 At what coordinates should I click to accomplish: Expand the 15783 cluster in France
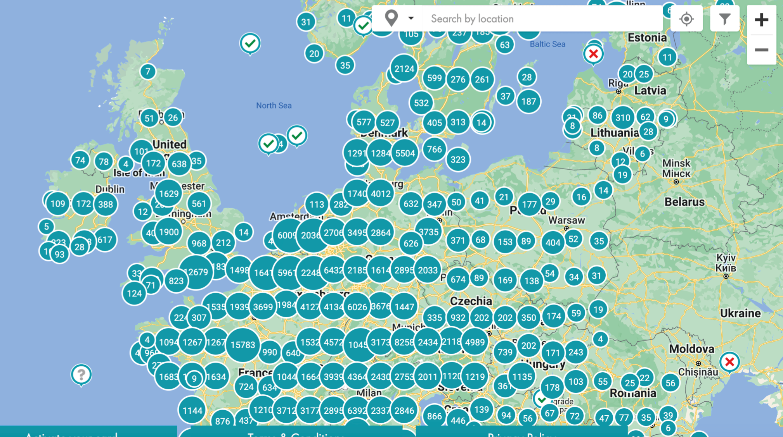tap(243, 344)
